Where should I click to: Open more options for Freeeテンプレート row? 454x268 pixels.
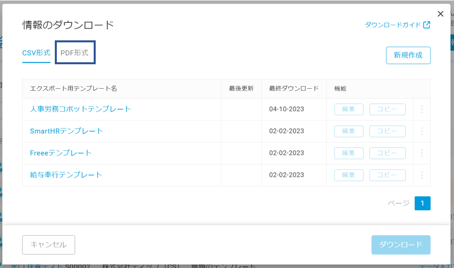(x=422, y=153)
